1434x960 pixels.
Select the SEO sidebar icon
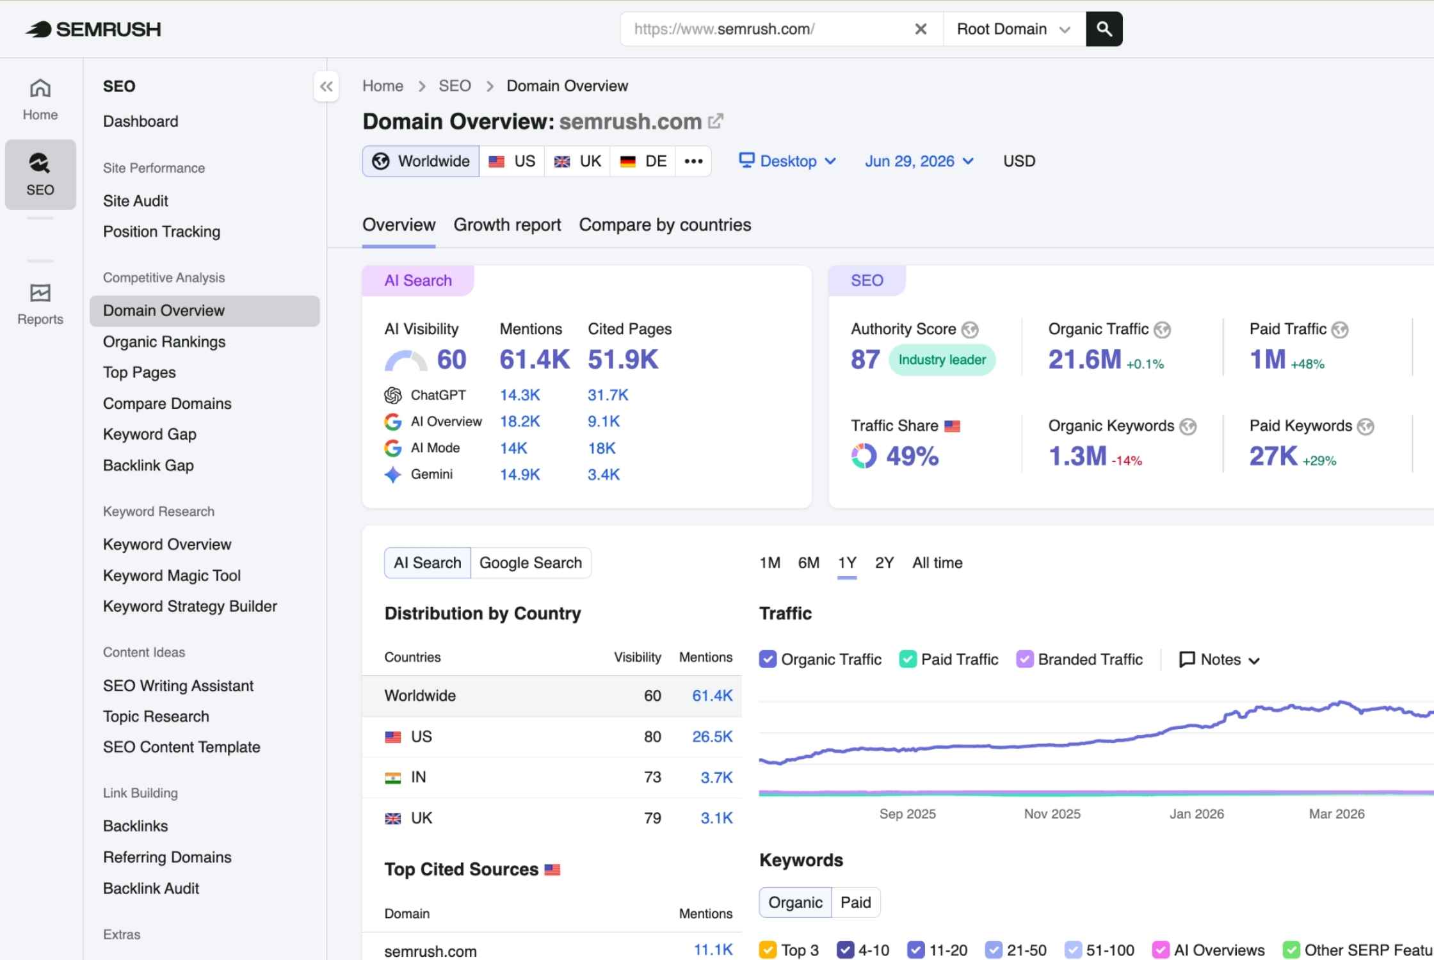[40, 174]
